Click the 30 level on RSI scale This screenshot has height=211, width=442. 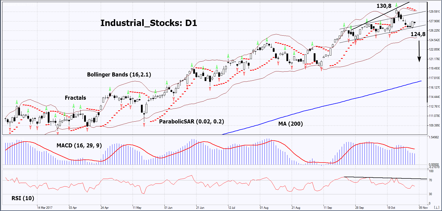pos(430,194)
